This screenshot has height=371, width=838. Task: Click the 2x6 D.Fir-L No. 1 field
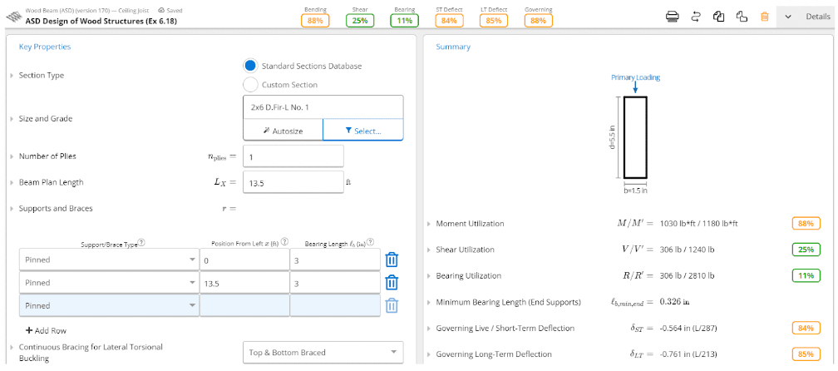click(x=323, y=107)
